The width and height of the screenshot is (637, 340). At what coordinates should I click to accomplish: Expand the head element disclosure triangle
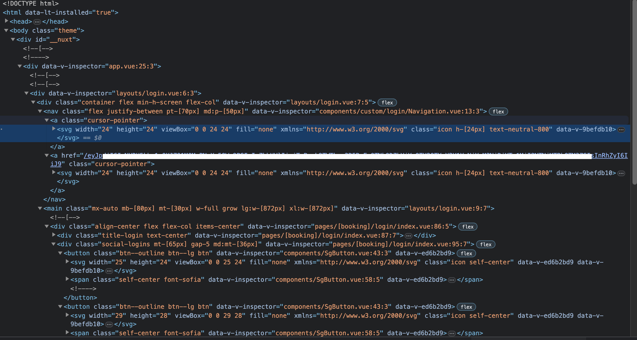[x=6, y=21]
